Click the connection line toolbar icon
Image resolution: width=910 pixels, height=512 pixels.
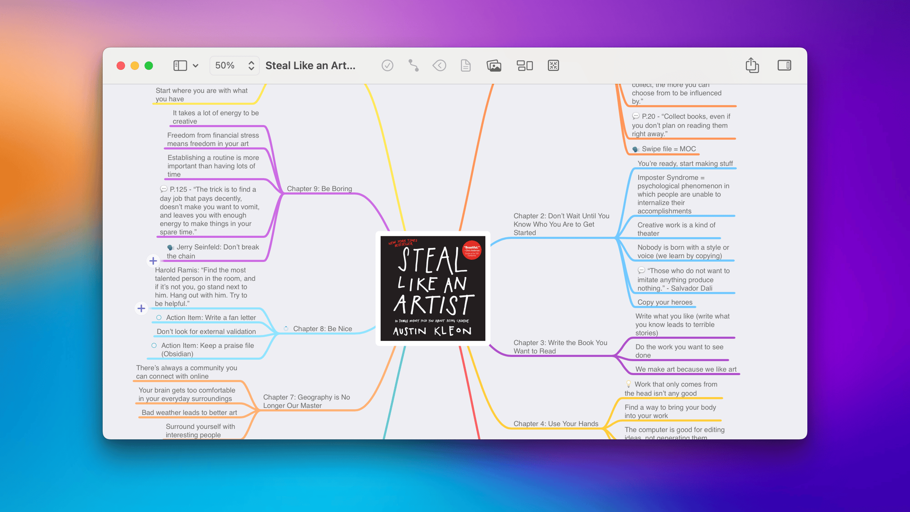[413, 66]
